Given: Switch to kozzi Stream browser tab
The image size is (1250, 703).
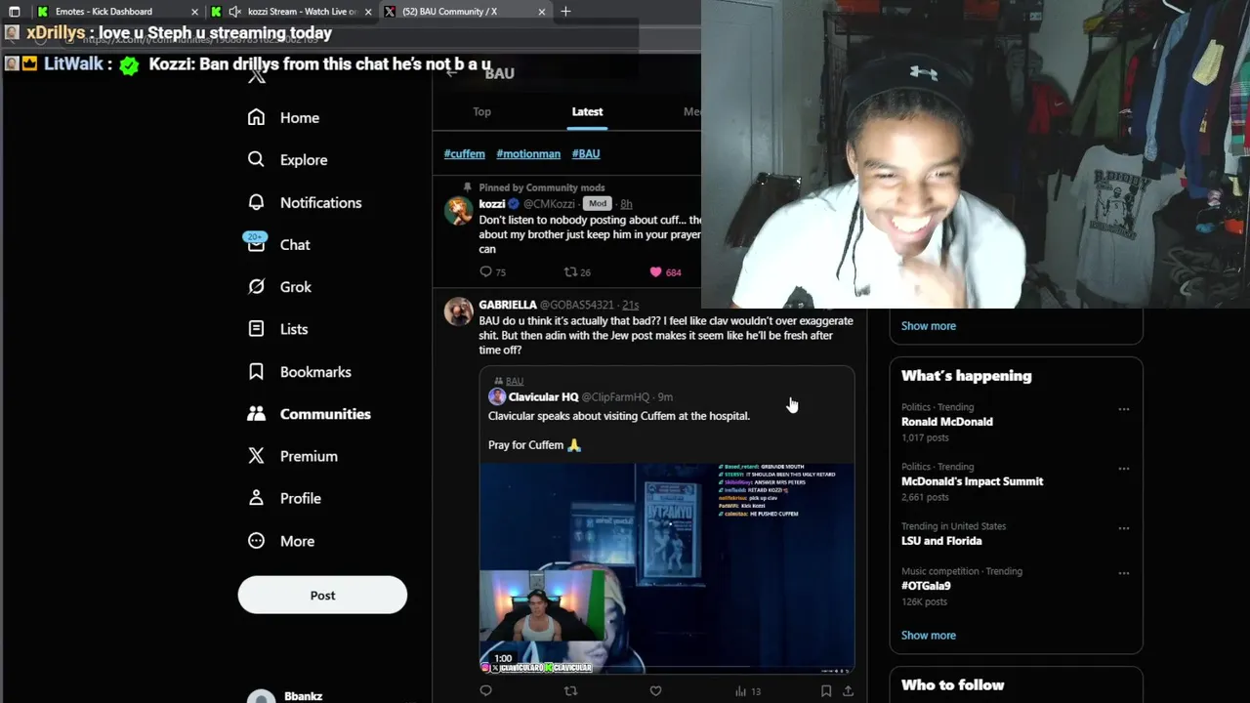Looking at the screenshot, I should point(291,12).
